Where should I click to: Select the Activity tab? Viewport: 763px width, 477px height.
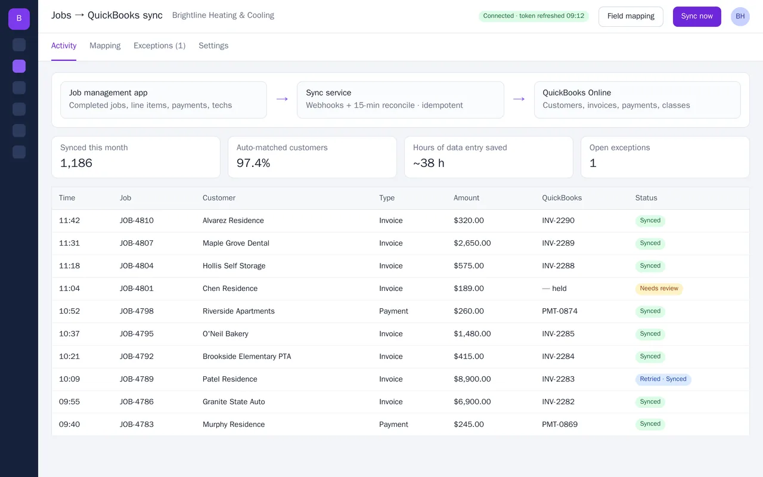pyautogui.click(x=64, y=46)
